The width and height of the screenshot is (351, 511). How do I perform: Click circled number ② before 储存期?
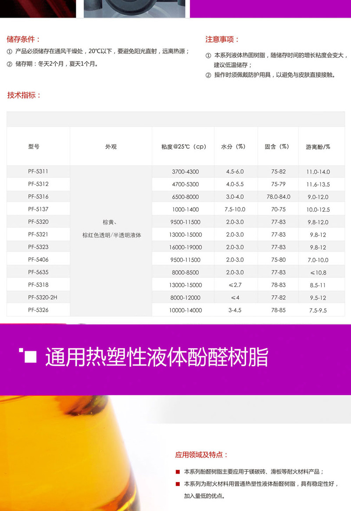(x=10, y=64)
